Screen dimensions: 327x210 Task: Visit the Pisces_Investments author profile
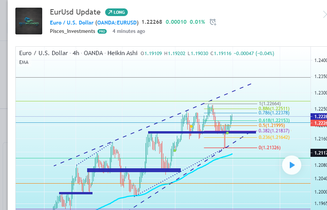point(72,31)
